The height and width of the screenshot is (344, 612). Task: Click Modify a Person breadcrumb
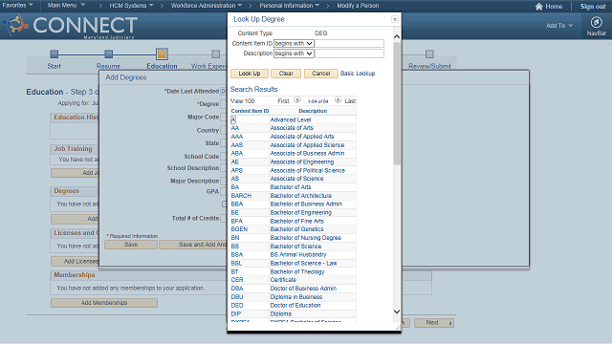(358, 6)
